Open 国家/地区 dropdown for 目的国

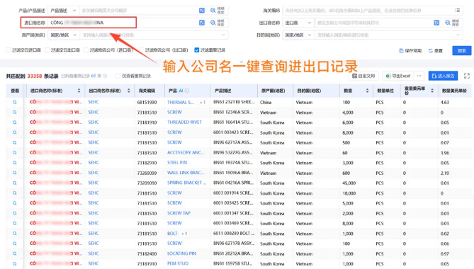[x=298, y=35]
